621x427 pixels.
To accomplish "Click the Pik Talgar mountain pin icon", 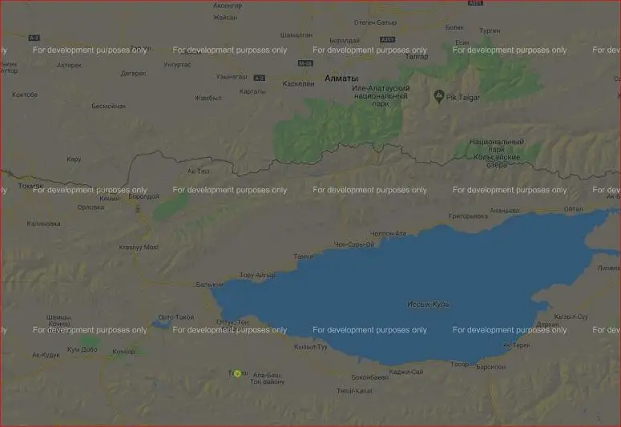I will click(438, 96).
